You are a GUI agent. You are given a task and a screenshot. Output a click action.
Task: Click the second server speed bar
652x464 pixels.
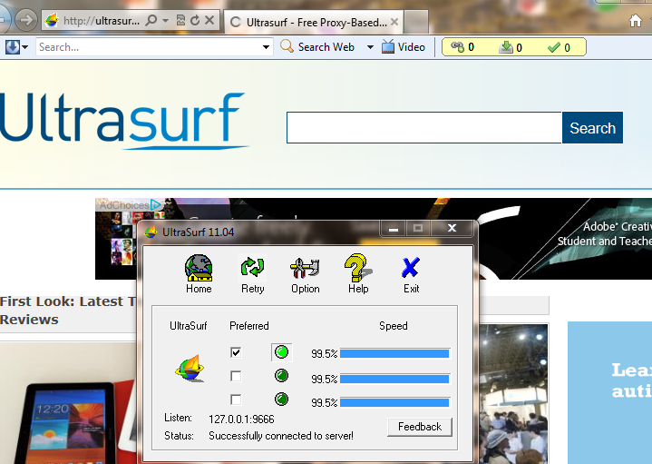394,379
